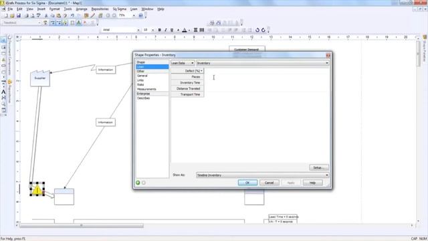Click the vertical scrollbar thumb at the canvas right

click(x=418, y=54)
